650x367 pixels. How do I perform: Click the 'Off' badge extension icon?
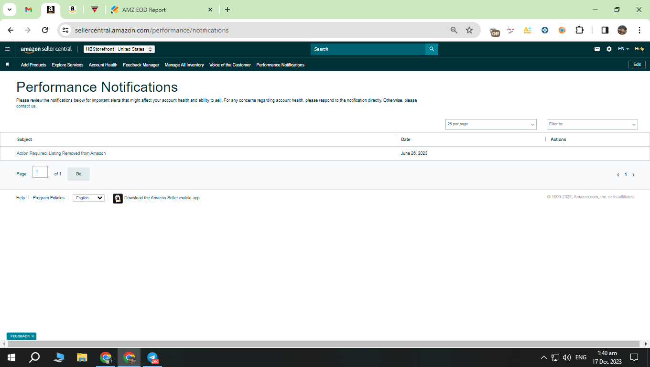pyautogui.click(x=495, y=31)
